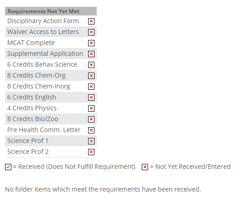The width and height of the screenshot is (238, 197).
Task: Click the red X next to 8 Credits Chem-Org
Action: pyautogui.click(x=91, y=76)
